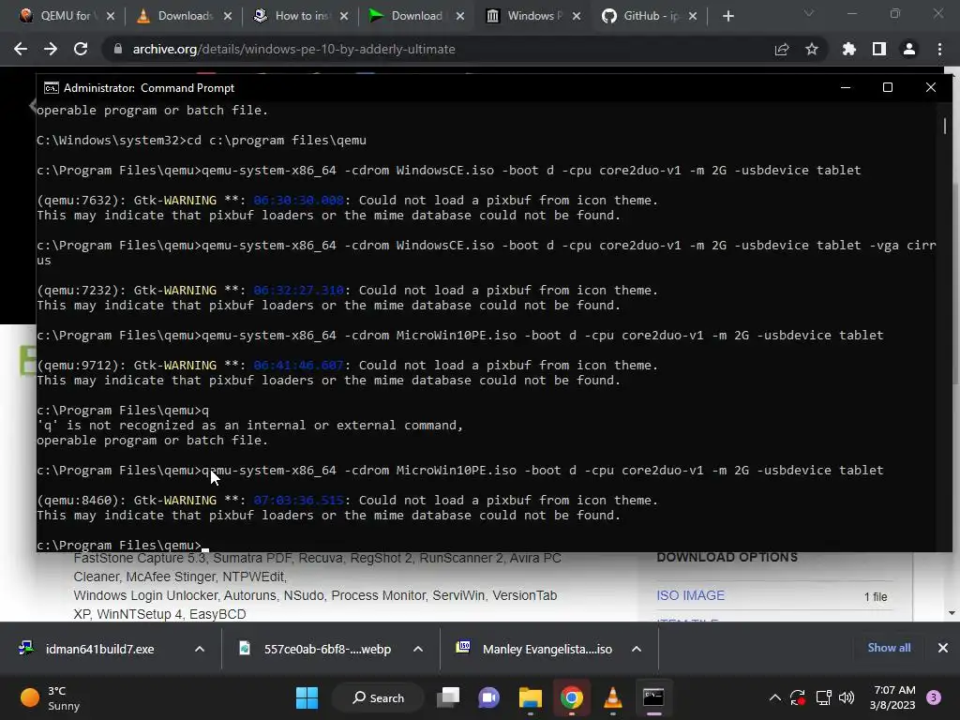Switch to Chrome on the taskbar

tap(571, 697)
